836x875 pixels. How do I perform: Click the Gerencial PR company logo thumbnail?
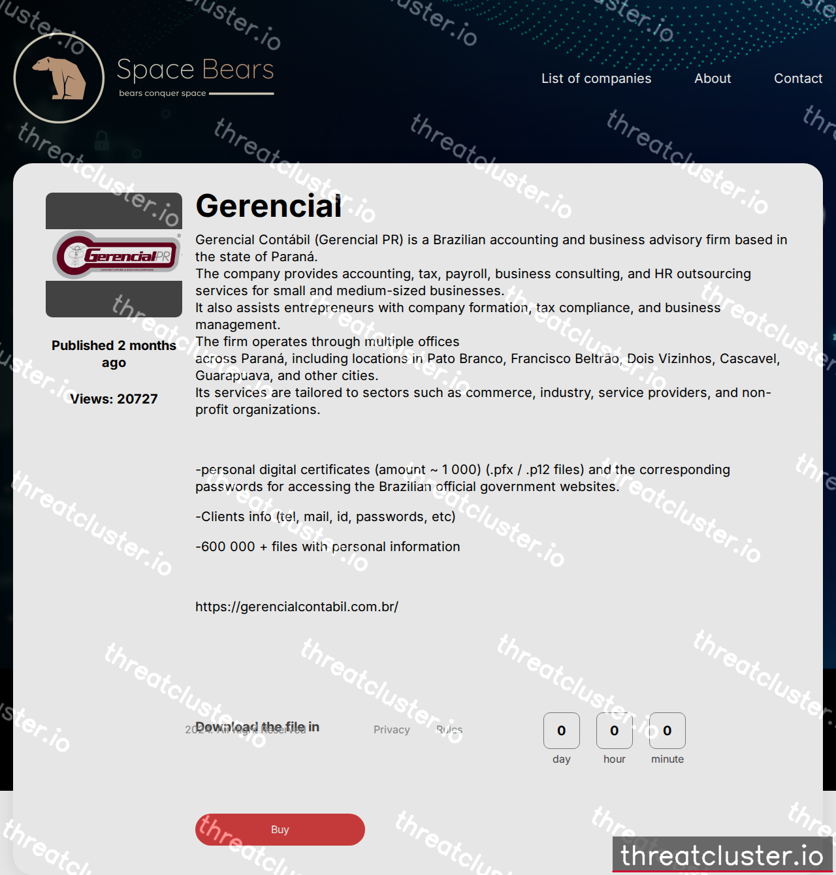point(114,255)
